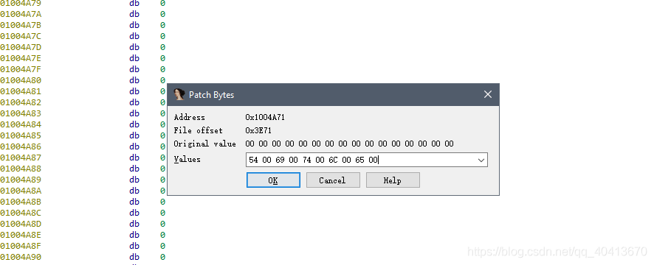Viewport: 654px width, 265px height.
Task: Click the Values label
Action: pos(187,159)
